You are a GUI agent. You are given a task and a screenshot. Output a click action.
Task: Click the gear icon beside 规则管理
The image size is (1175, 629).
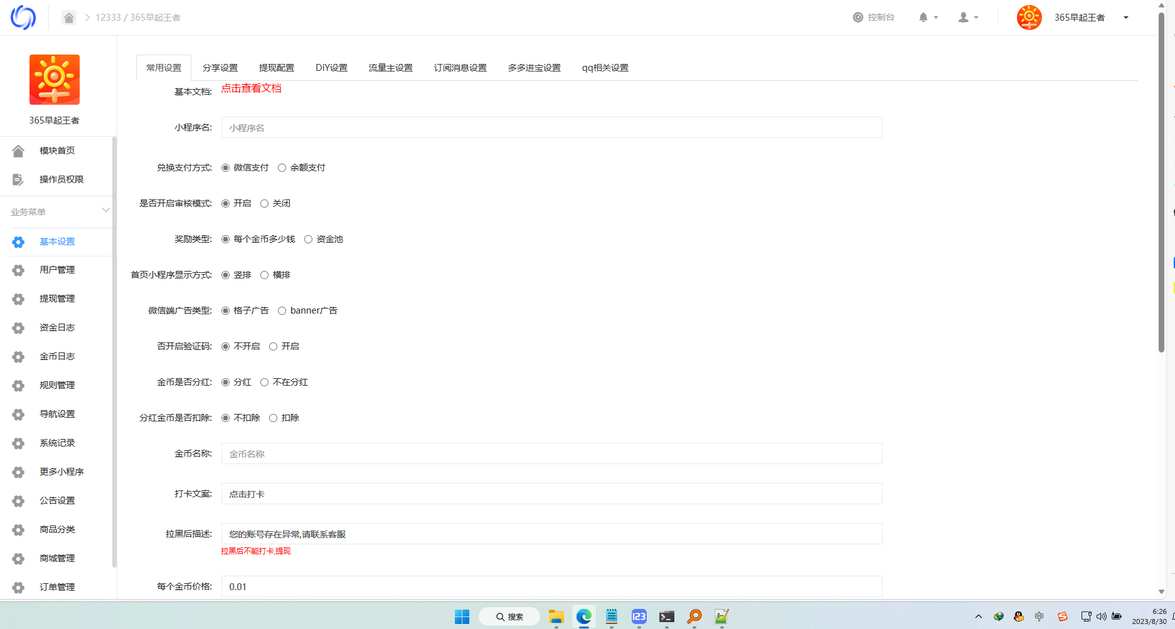(18, 386)
